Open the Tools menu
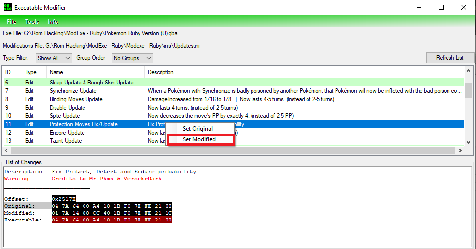This screenshot has width=476, height=249. [32, 22]
